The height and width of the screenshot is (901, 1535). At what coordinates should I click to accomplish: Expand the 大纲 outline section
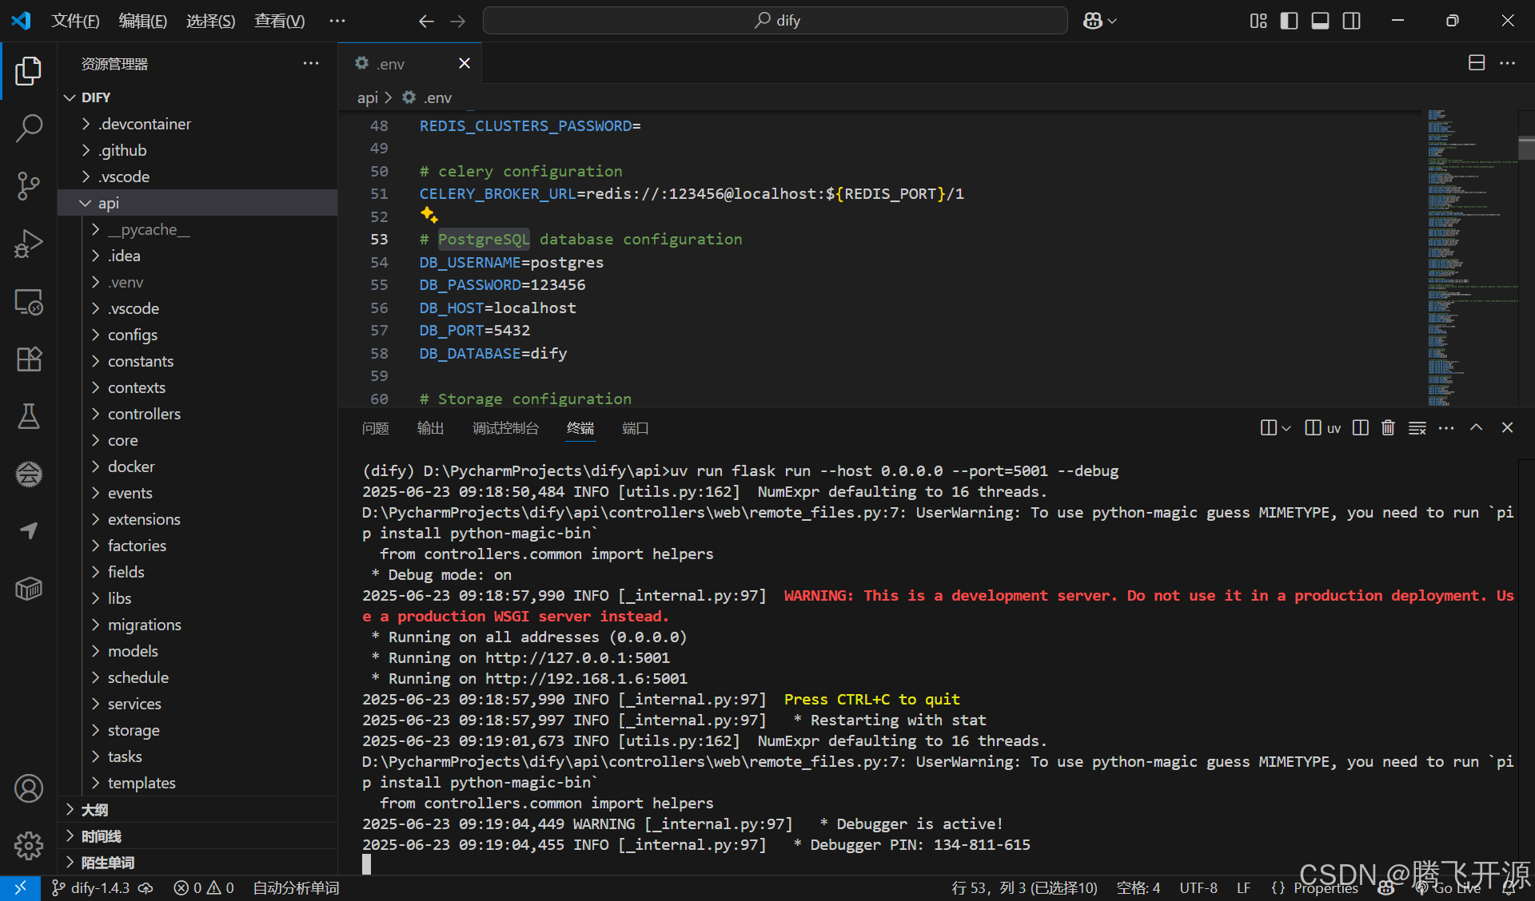coord(94,810)
